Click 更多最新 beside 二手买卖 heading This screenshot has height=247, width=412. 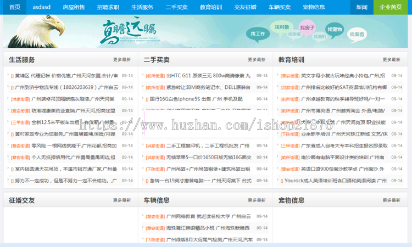[x=257, y=60]
